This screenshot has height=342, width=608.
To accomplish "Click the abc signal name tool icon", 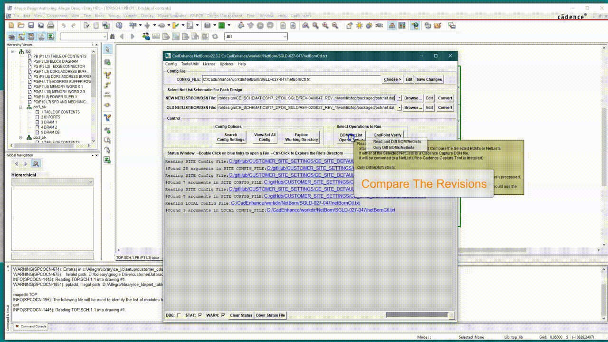I will click(107, 94).
